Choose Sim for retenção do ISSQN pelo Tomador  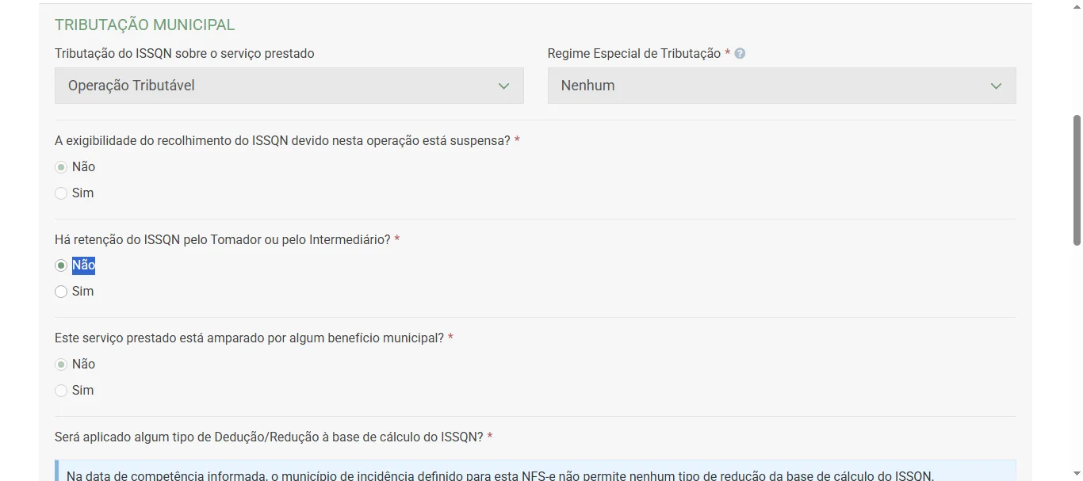click(x=61, y=291)
